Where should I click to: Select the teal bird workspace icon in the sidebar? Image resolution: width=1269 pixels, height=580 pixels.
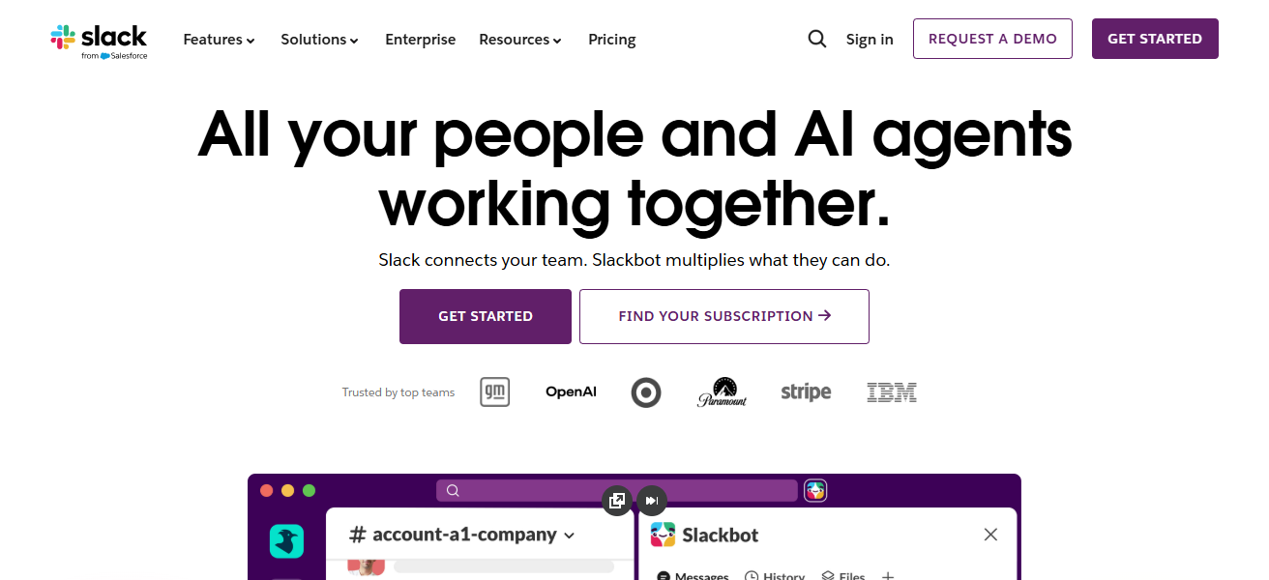[x=286, y=542]
